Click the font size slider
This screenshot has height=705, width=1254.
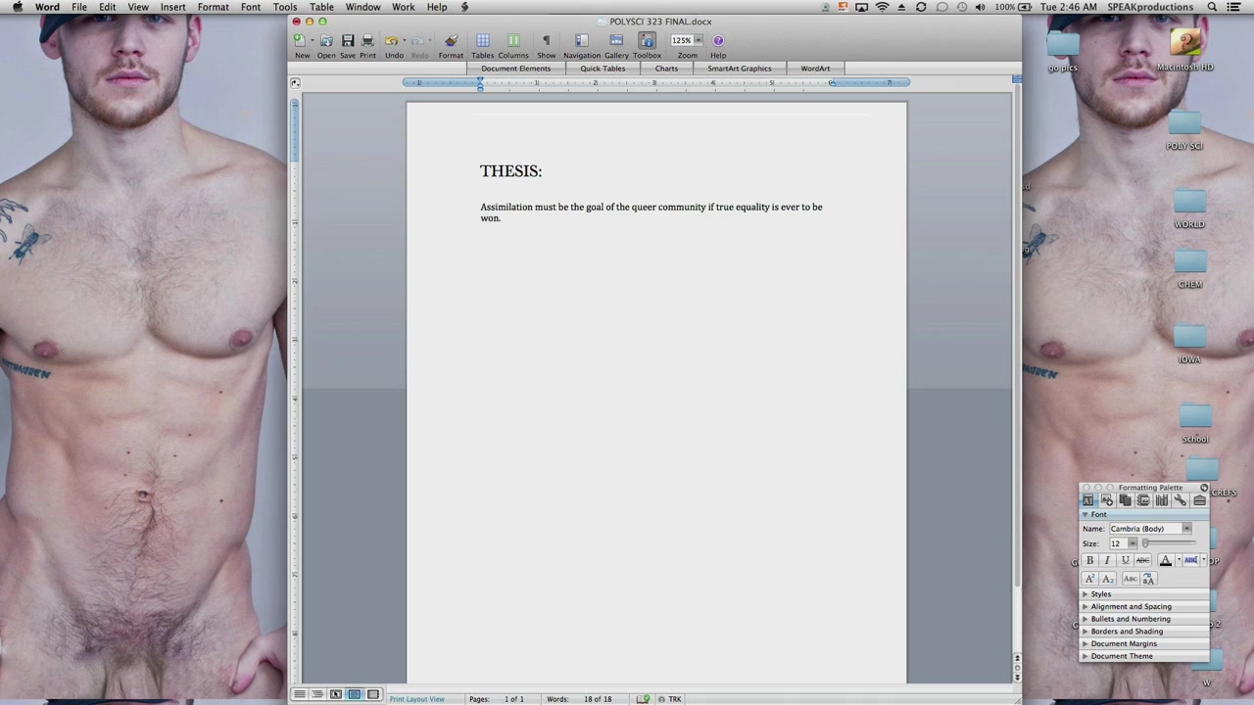[1168, 543]
